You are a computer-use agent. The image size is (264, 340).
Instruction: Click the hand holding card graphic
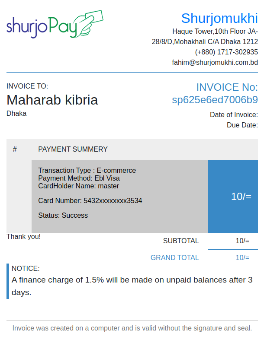tap(90, 23)
